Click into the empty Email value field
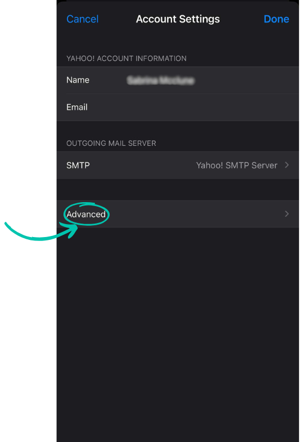This screenshot has width=304, height=442. 208,108
